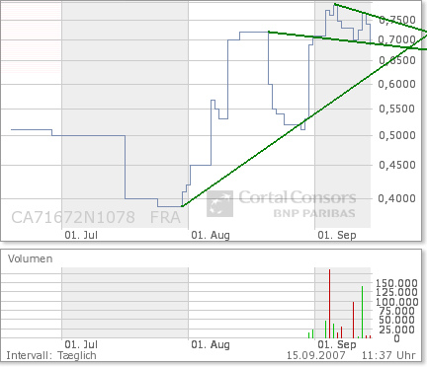Viewport: 427px width, 367px height.
Task: Click the 0,7500 price axis label
Action: [x=397, y=20]
